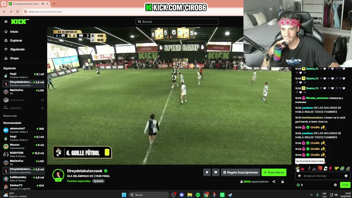Open chat settings gear
352x198 pixels.
tap(335, 185)
